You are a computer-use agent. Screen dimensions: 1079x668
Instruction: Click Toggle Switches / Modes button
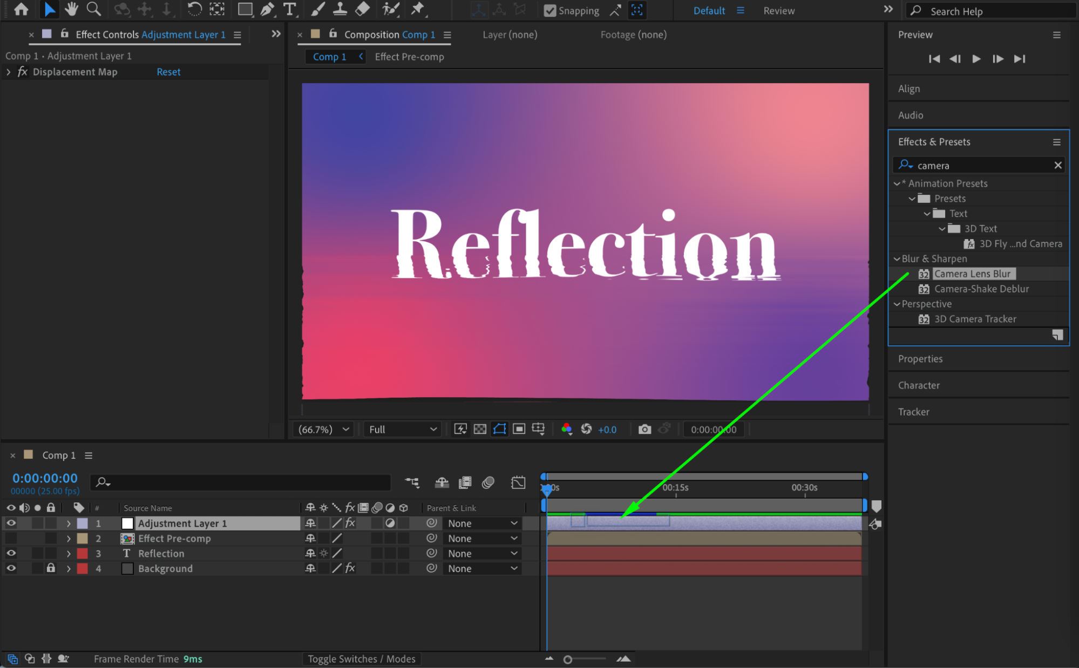(x=361, y=659)
